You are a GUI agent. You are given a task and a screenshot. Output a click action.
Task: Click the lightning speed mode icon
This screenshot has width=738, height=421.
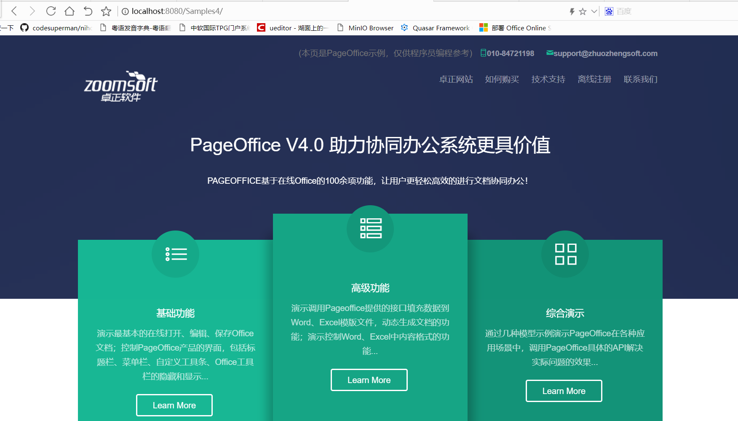(572, 11)
